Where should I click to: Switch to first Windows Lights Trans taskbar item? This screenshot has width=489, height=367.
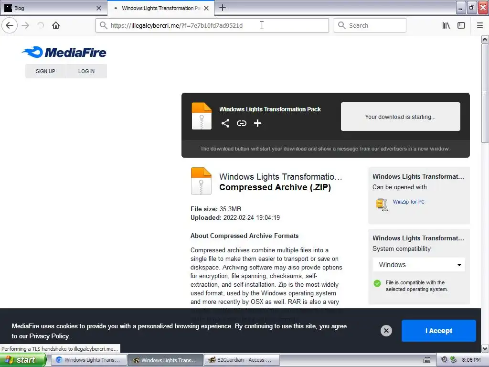coord(89,360)
